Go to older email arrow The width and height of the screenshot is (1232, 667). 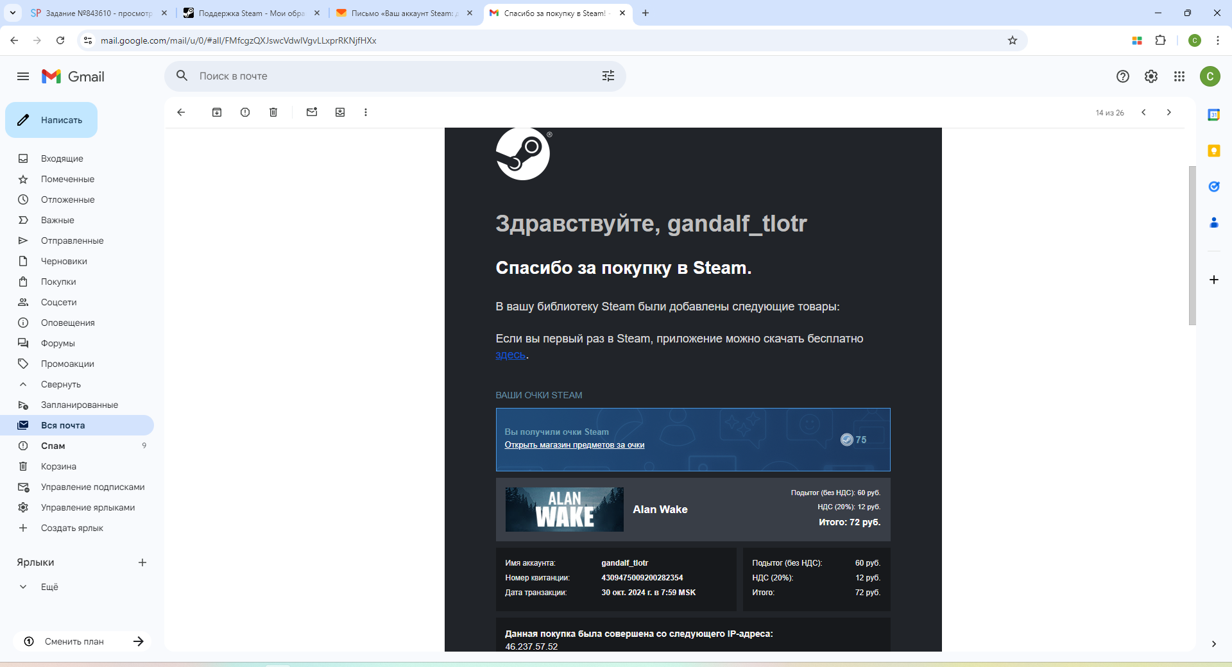tap(1169, 112)
